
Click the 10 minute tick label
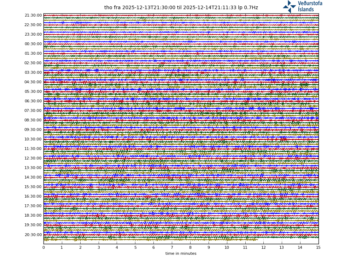pos(227,248)
